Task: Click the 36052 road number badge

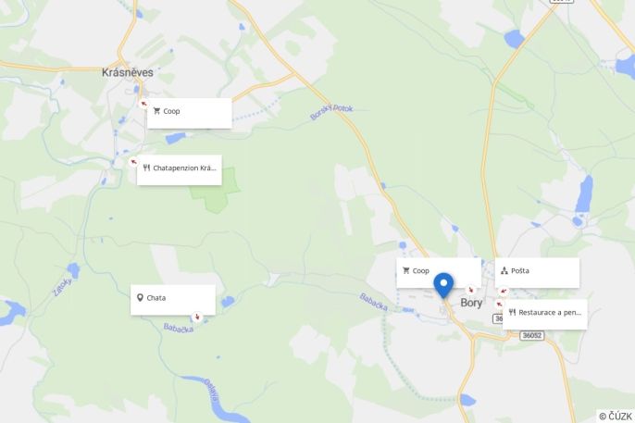Action: point(531,336)
